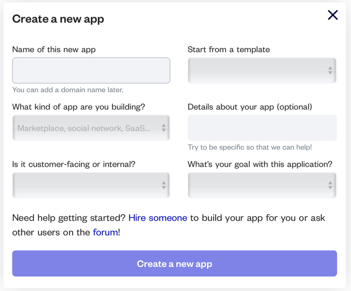Click the Name of this new app label

tap(54, 50)
